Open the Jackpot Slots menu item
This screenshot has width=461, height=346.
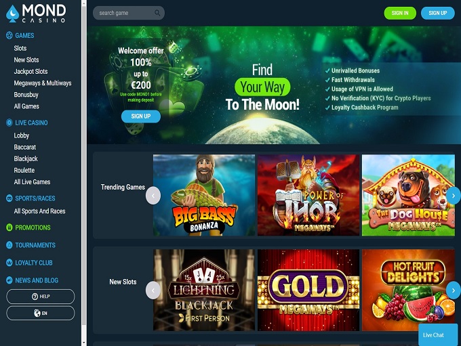click(x=31, y=71)
